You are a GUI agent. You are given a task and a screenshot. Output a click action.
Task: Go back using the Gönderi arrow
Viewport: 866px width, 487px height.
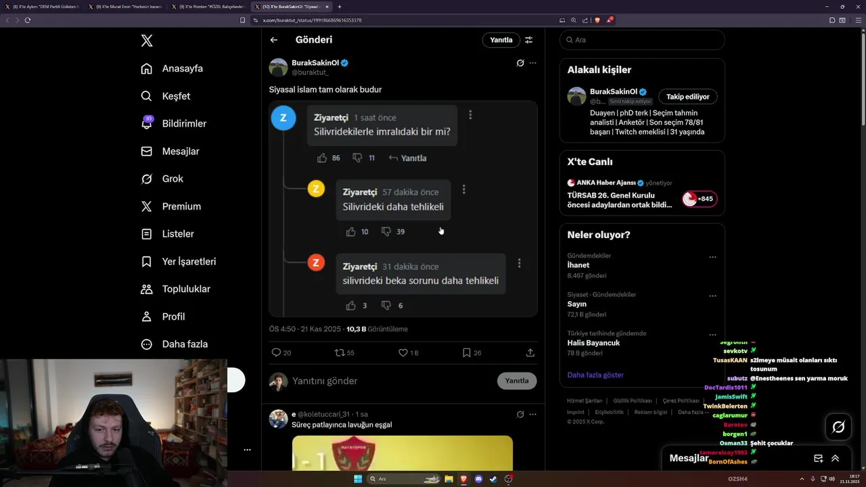(x=274, y=40)
